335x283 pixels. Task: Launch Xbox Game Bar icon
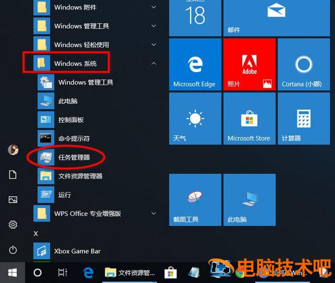click(42, 251)
